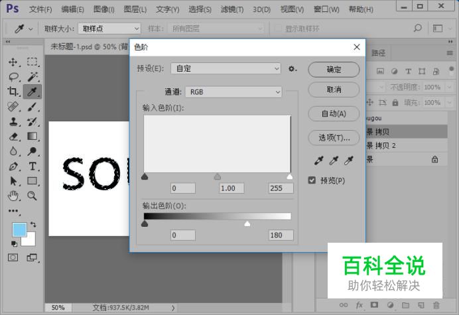Select the Gradient tool

33,137
